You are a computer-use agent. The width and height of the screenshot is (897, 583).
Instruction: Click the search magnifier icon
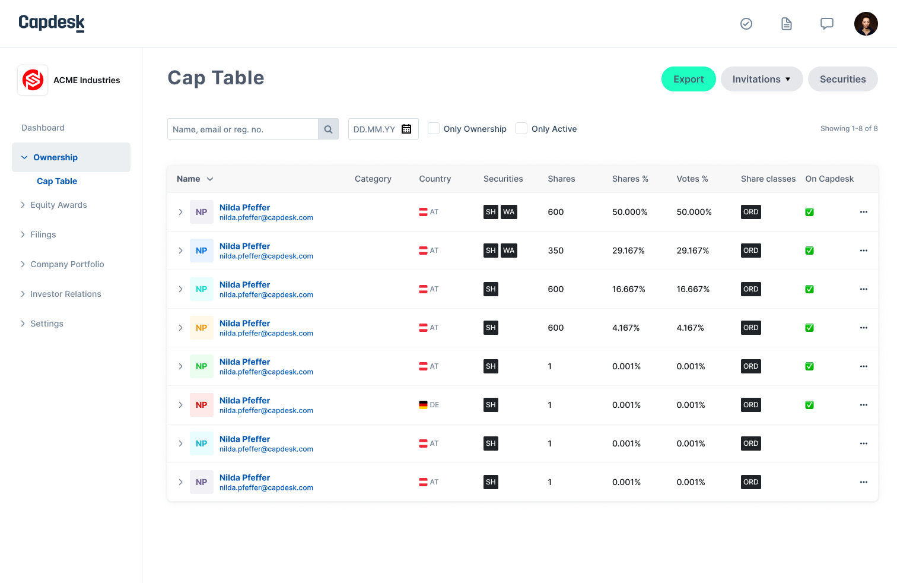(x=328, y=129)
